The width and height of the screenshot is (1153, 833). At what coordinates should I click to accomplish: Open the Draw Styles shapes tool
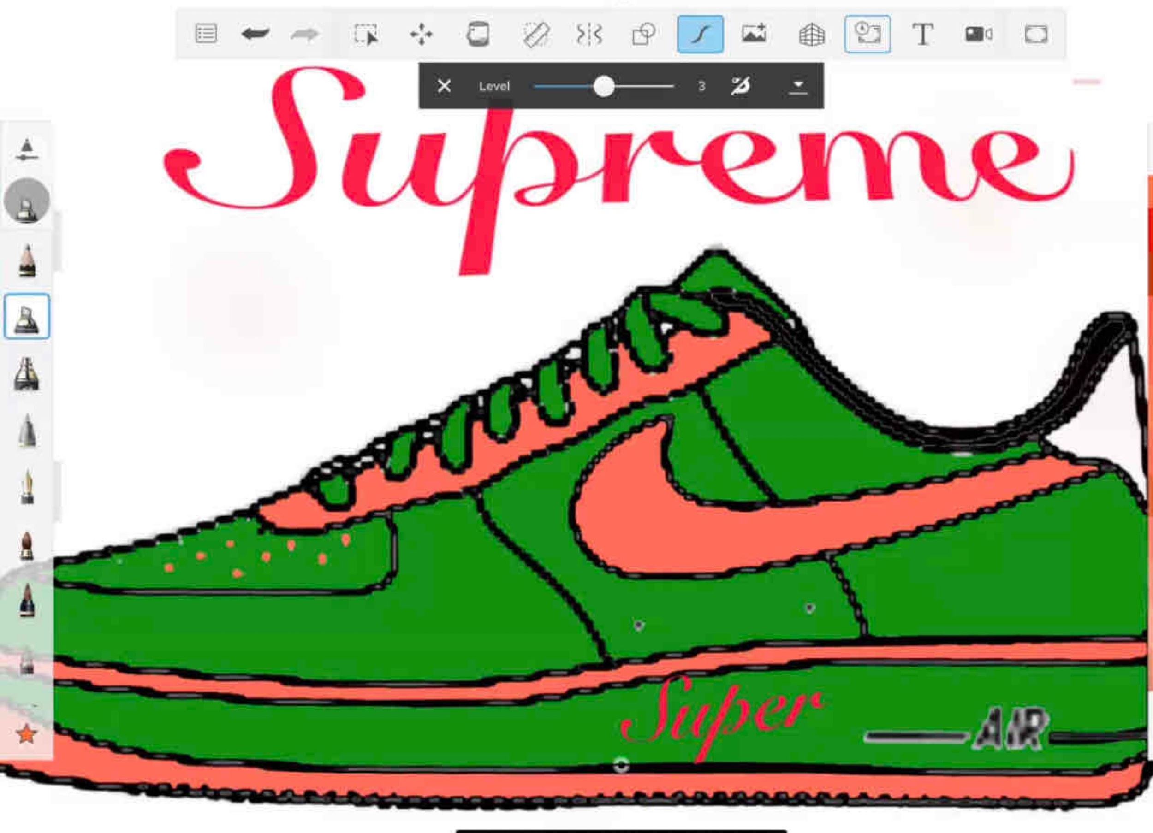[x=644, y=35]
